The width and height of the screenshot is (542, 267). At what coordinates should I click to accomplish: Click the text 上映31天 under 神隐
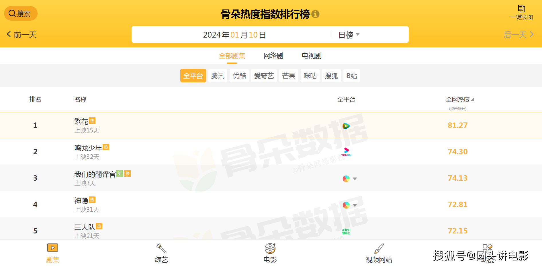coord(87,210)
